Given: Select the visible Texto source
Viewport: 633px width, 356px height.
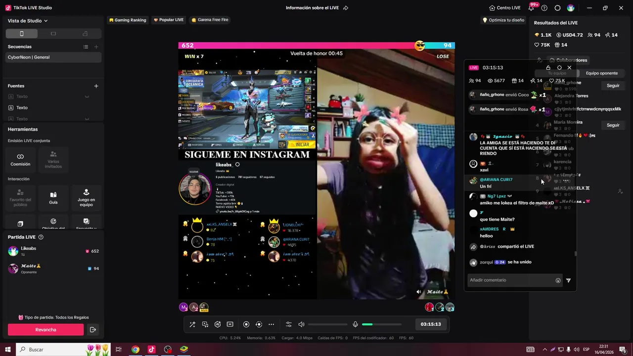Looking at the screenshot, I should pos(53,108).
